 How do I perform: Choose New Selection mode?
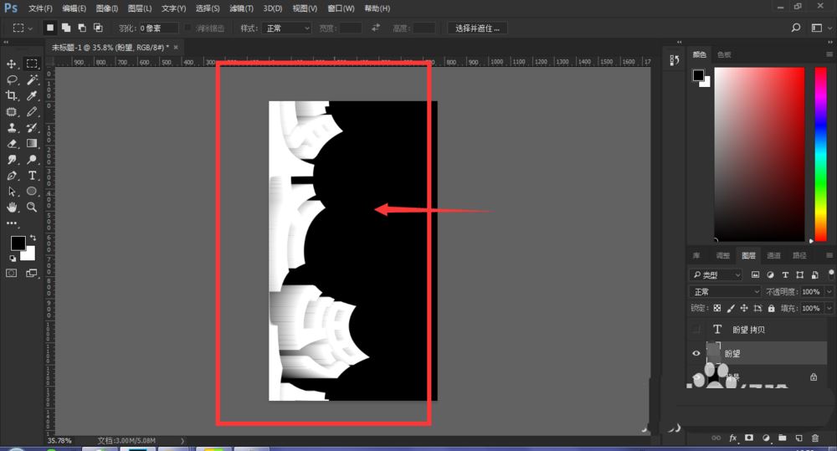click(x=49, y=28)
